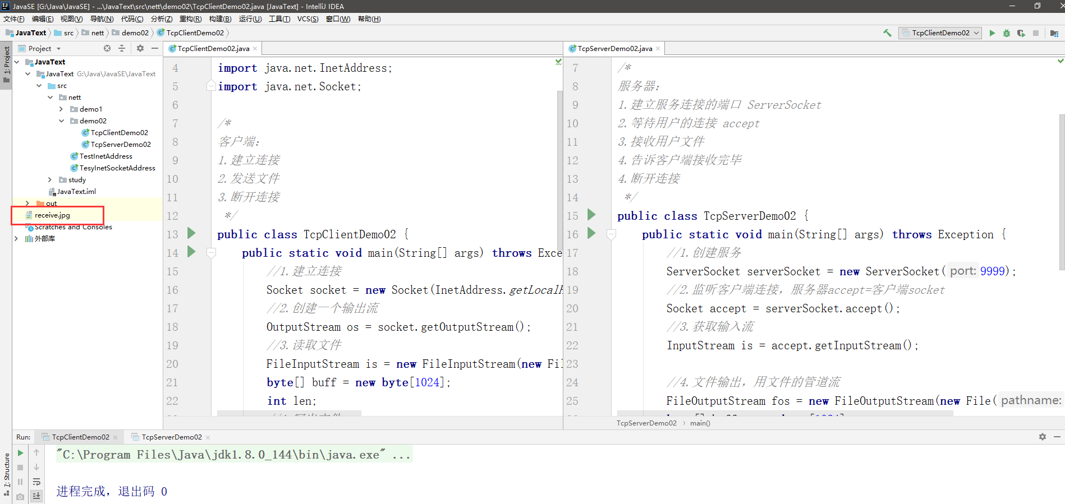Open the Project panel gear settings

(x=140, y=49)
